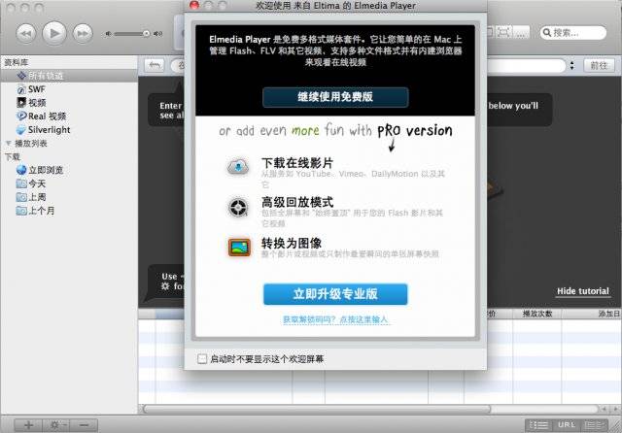Open the gear actions menu at the bottom
622x433 pixels.
(x=57, y=424)
